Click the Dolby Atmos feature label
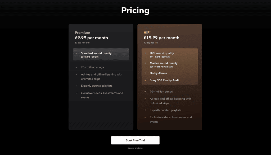 coord(158,73)
